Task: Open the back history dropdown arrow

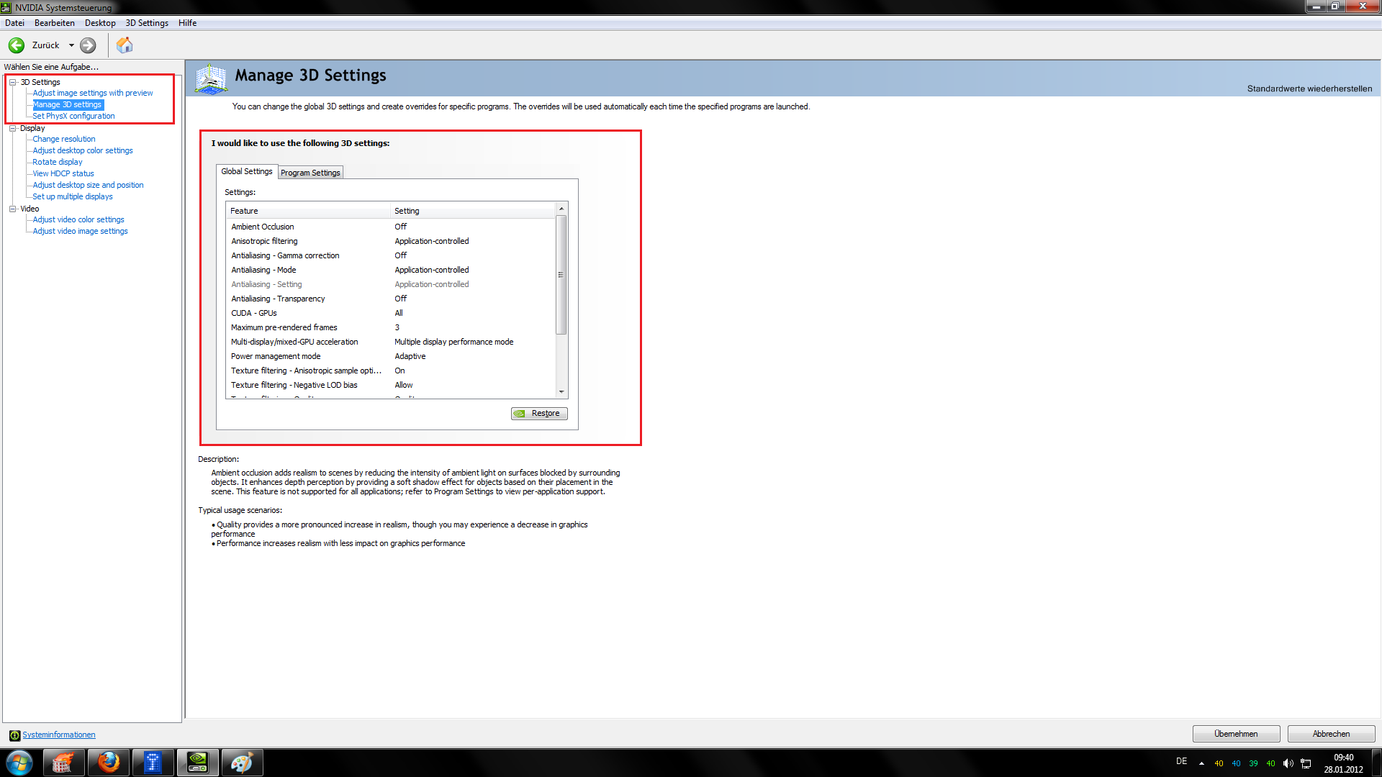Action: pos(71,45)
